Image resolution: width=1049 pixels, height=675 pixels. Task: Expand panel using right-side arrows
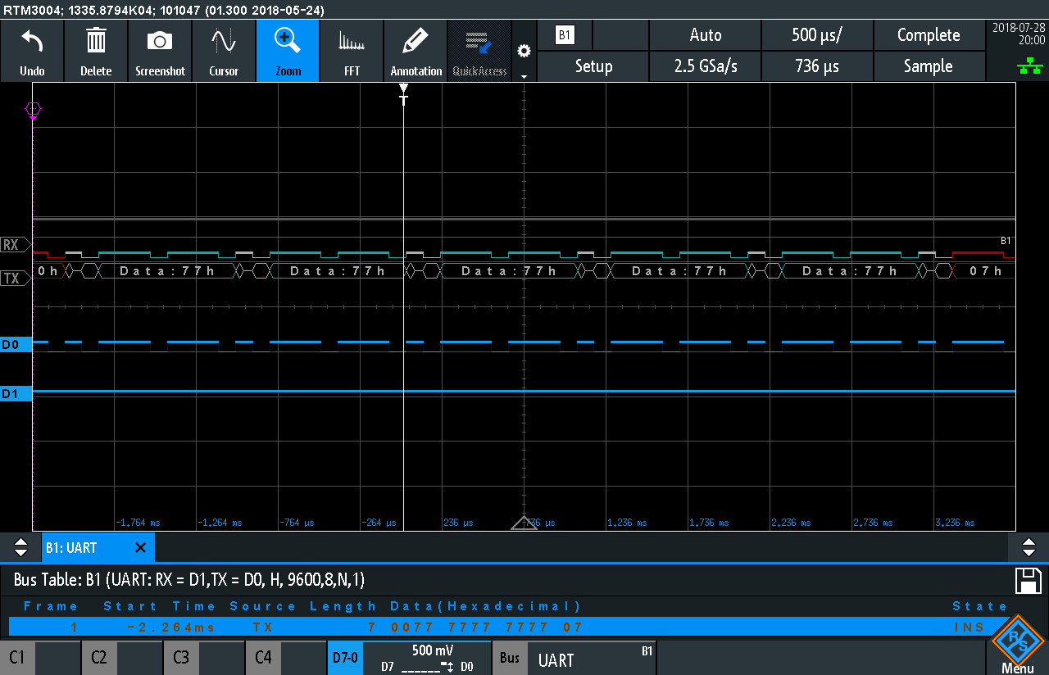pyautogui.click(x=1028, y=547)
